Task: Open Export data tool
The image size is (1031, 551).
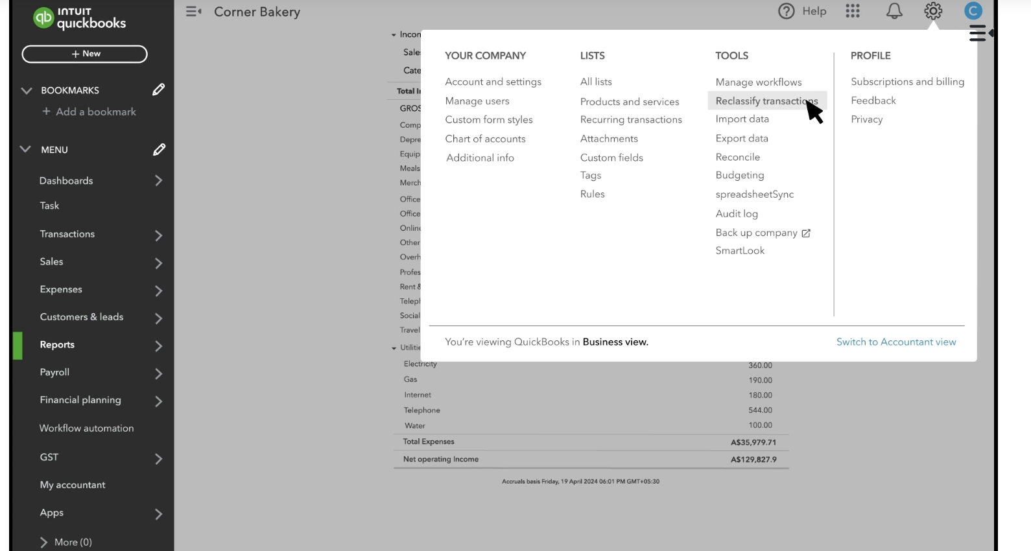Action: click(x=742, y=139)
